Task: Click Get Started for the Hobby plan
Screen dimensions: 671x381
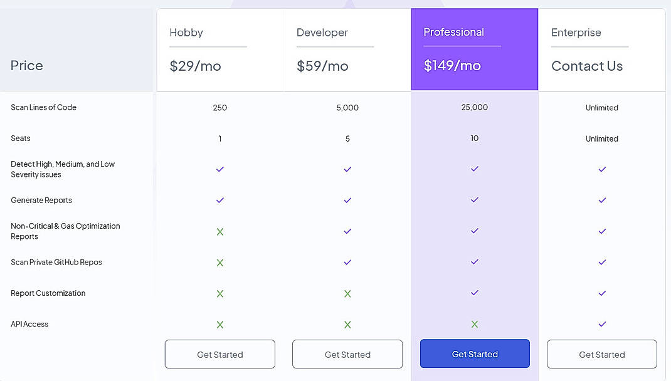Action: (x=220, y=354)
